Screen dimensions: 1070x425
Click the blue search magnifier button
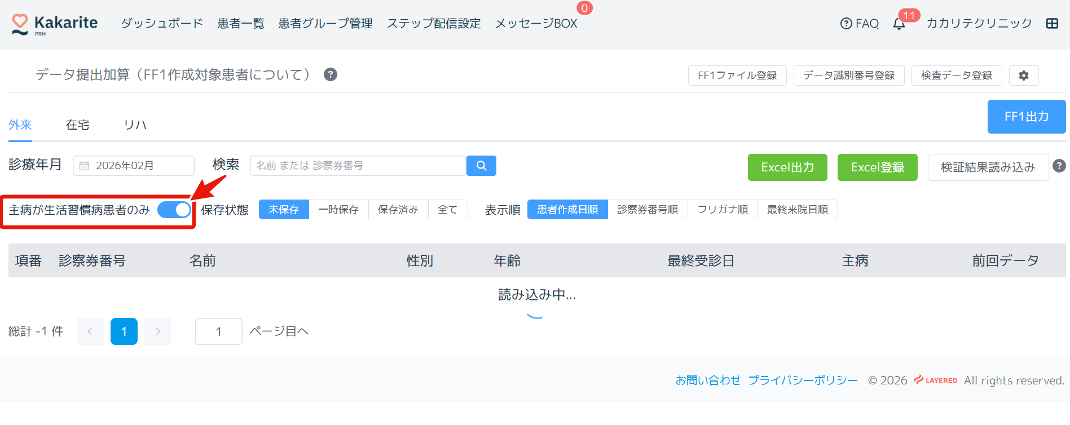click(x=481, y=166)
